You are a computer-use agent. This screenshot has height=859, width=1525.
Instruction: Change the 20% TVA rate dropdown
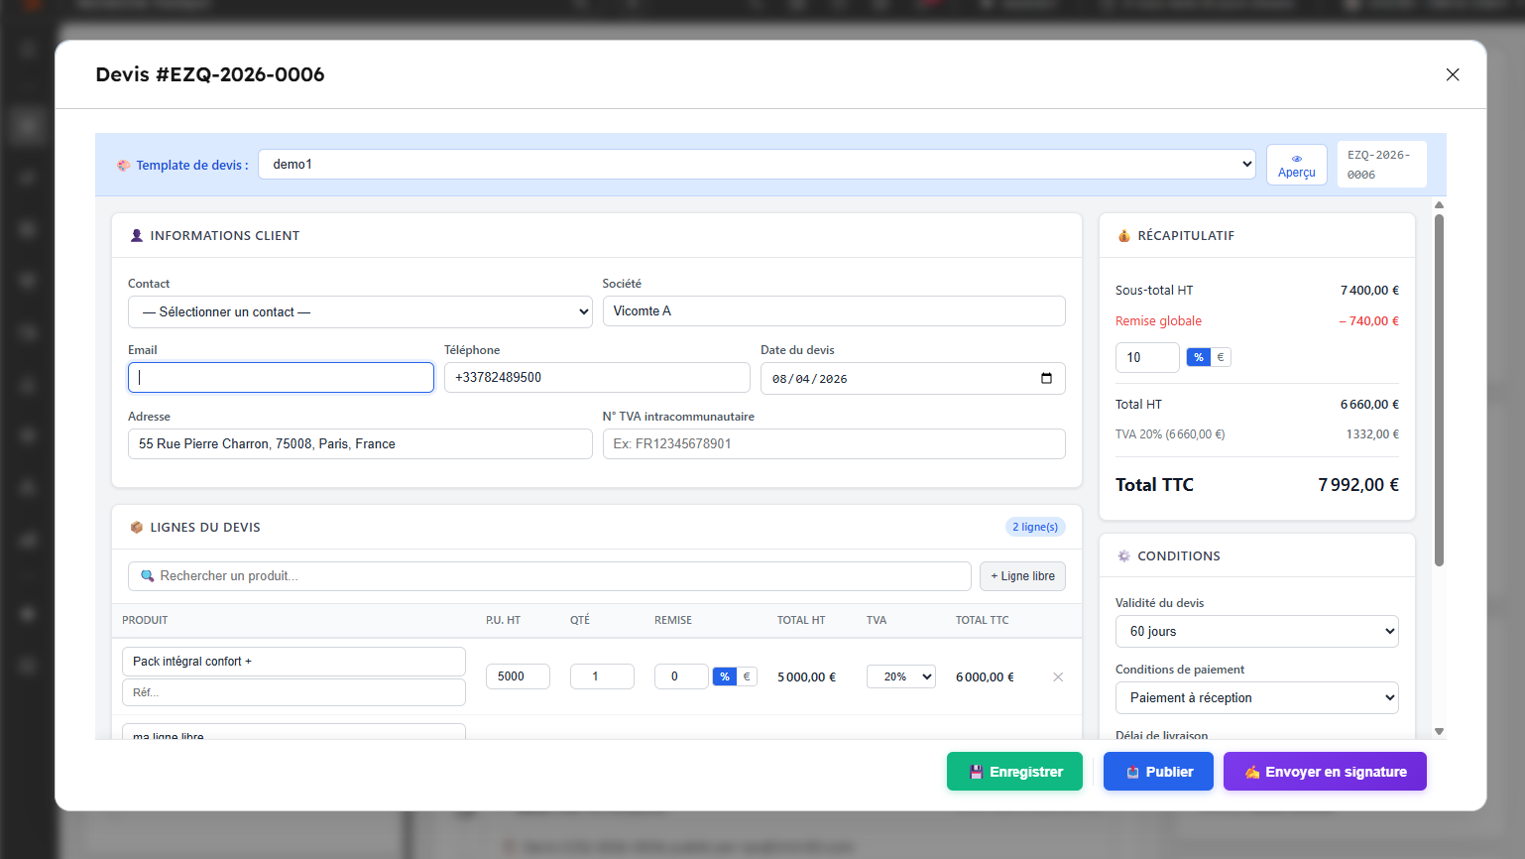point(900,676)
